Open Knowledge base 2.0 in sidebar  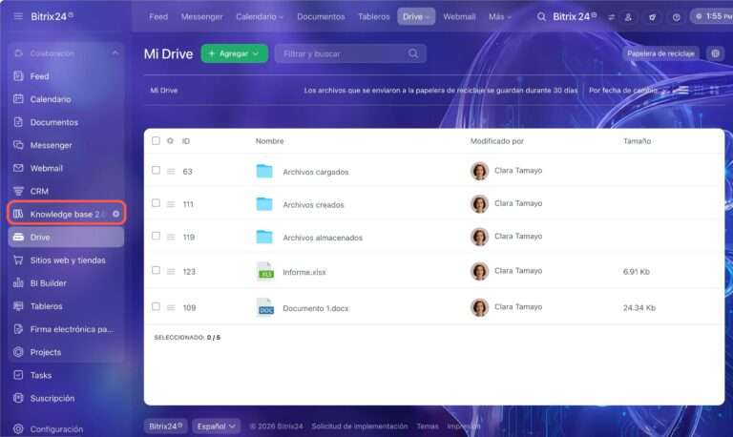point(66,214)
